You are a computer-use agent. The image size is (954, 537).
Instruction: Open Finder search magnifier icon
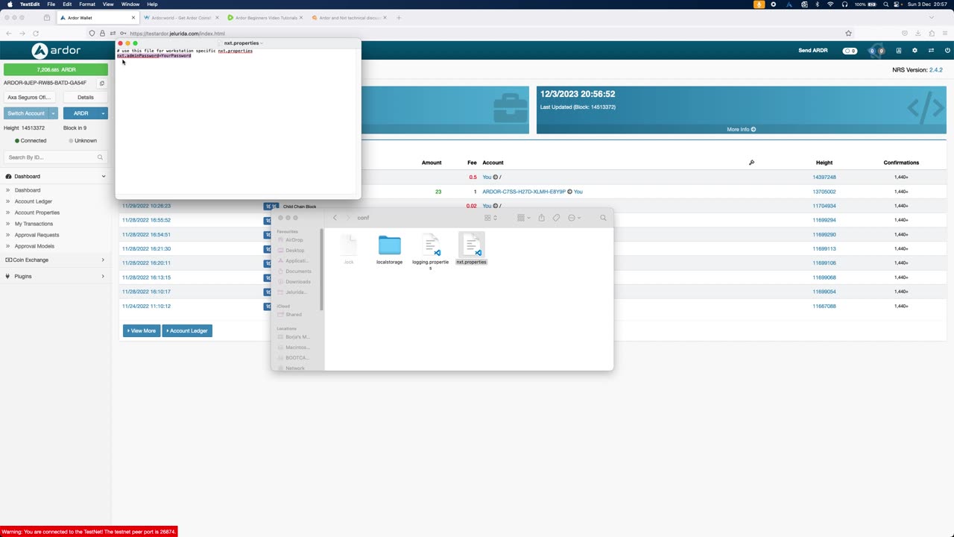point(604,218)
